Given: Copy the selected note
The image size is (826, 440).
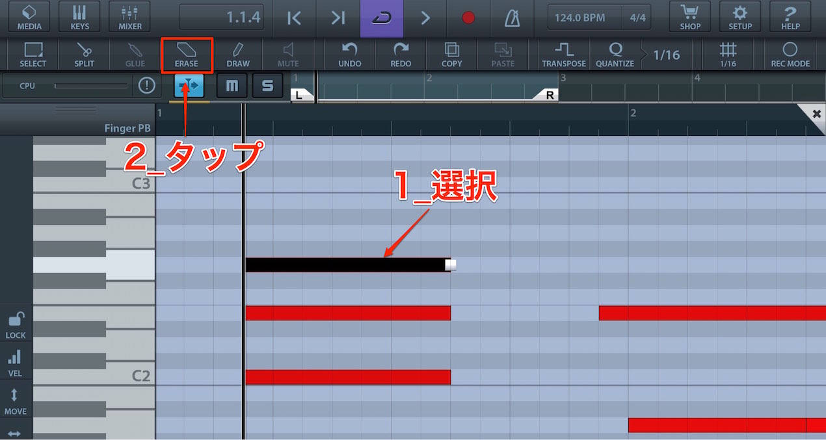Looking at the screenshot, I should point(451,55).
